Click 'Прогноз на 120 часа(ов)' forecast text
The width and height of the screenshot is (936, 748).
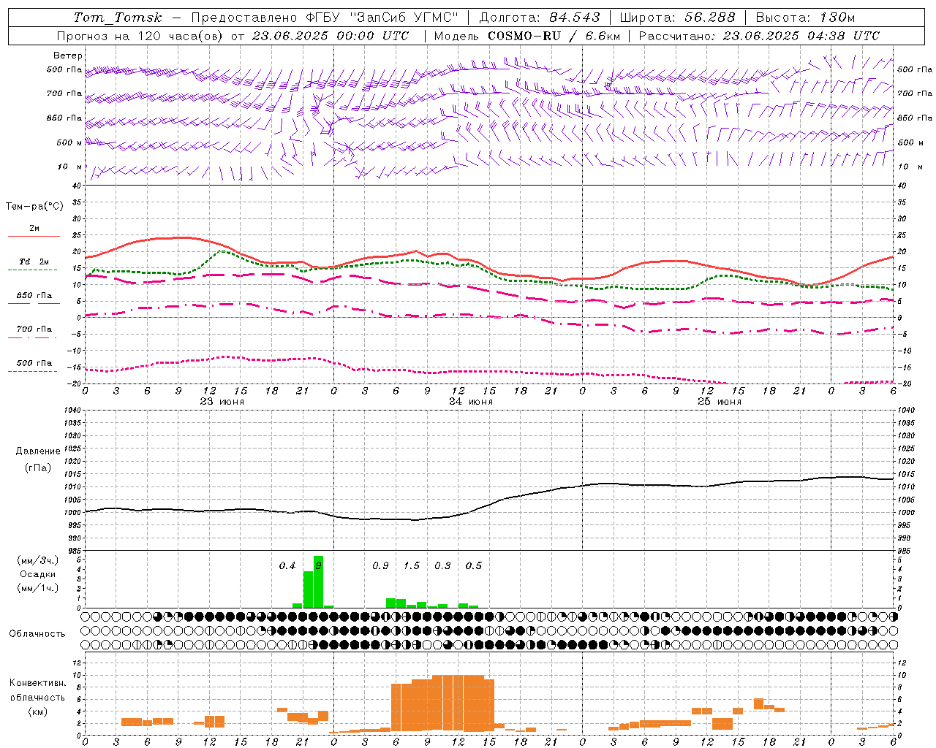click(x=141, y=36)
